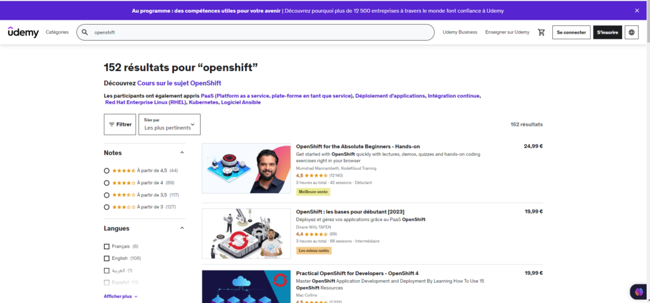Click the Udemy logo
Screen dimensions: 650x303
(23, 32)
